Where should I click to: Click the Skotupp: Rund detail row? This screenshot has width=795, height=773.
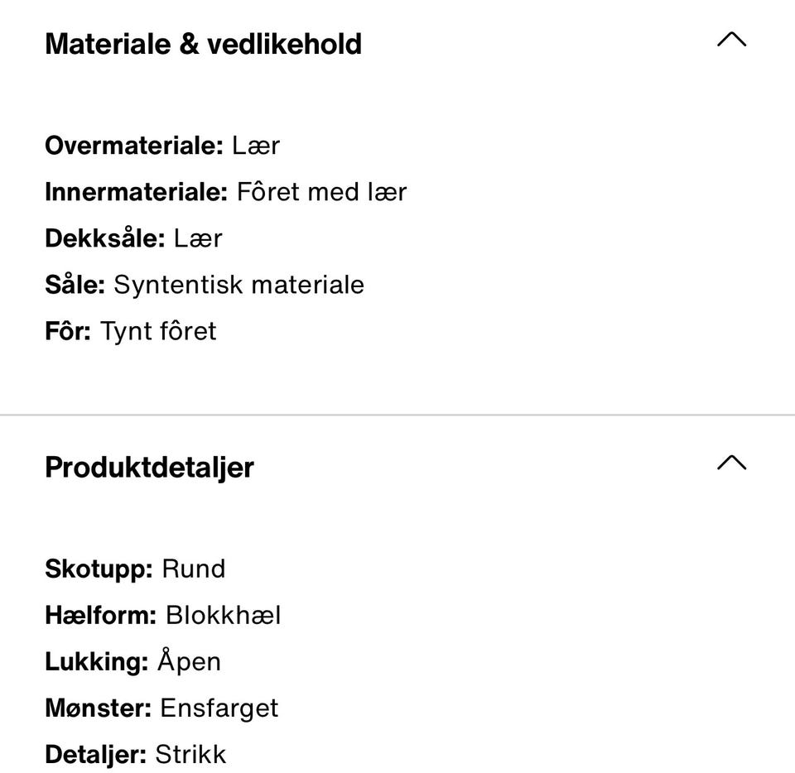coord(135,569)
